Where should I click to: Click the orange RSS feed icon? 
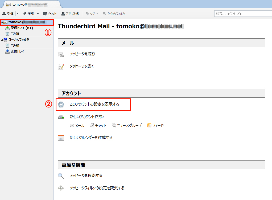point(149,125)
